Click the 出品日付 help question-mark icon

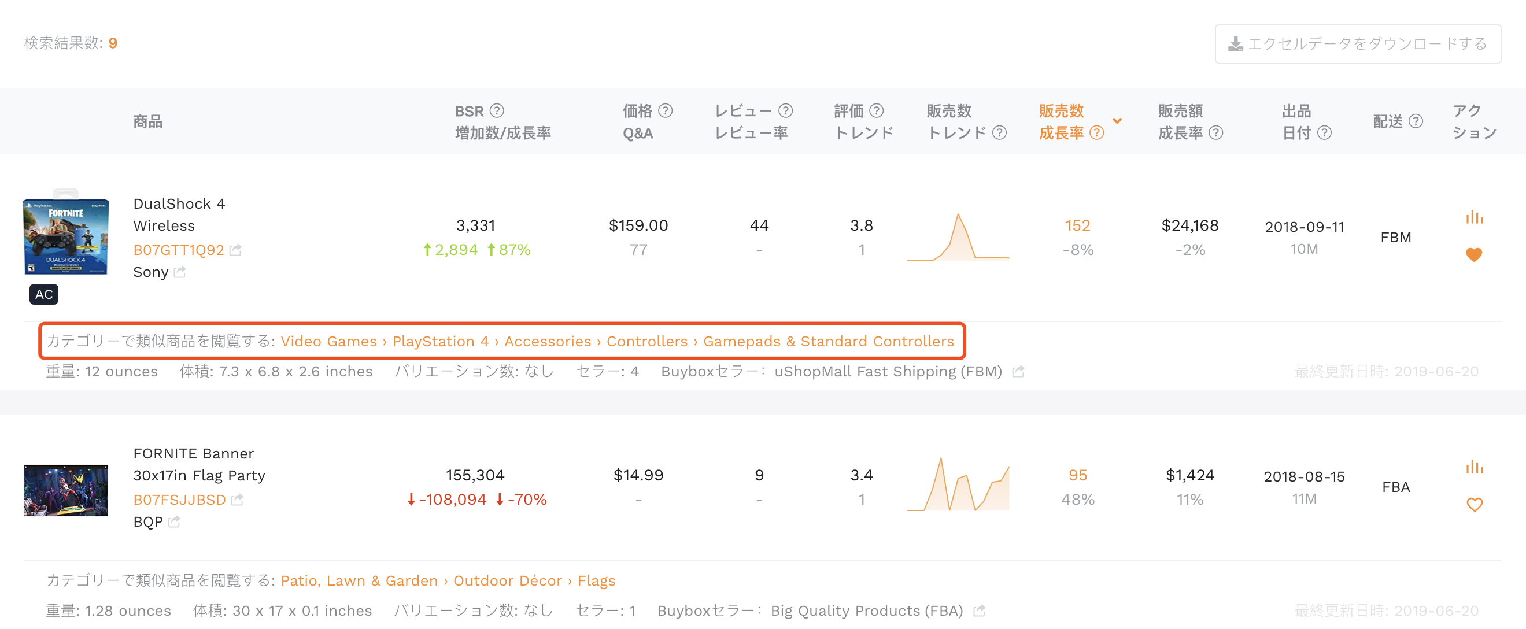pos(1325,132)
